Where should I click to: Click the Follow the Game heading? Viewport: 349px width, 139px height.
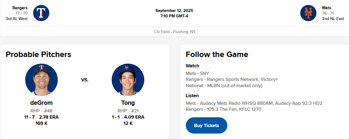pos(217,54)
